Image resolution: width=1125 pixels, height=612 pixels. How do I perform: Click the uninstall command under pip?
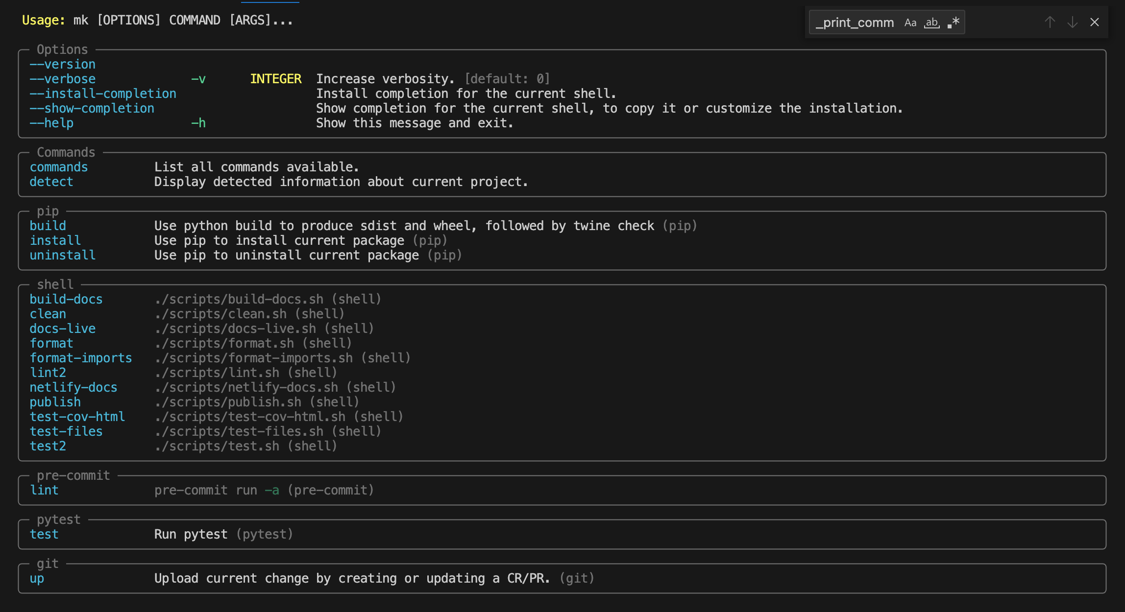pyautogui.click(x=63, y=255)
